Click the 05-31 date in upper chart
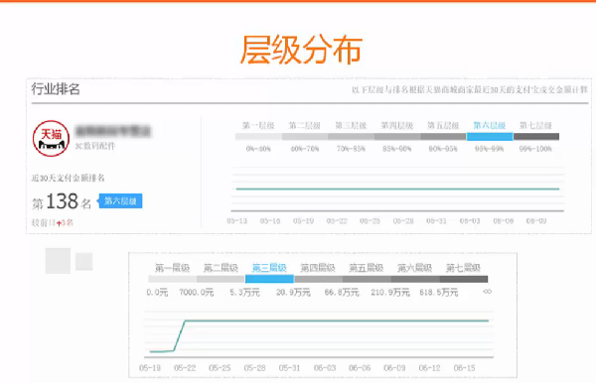Screen dimensions: 596x384 (436, 220)
